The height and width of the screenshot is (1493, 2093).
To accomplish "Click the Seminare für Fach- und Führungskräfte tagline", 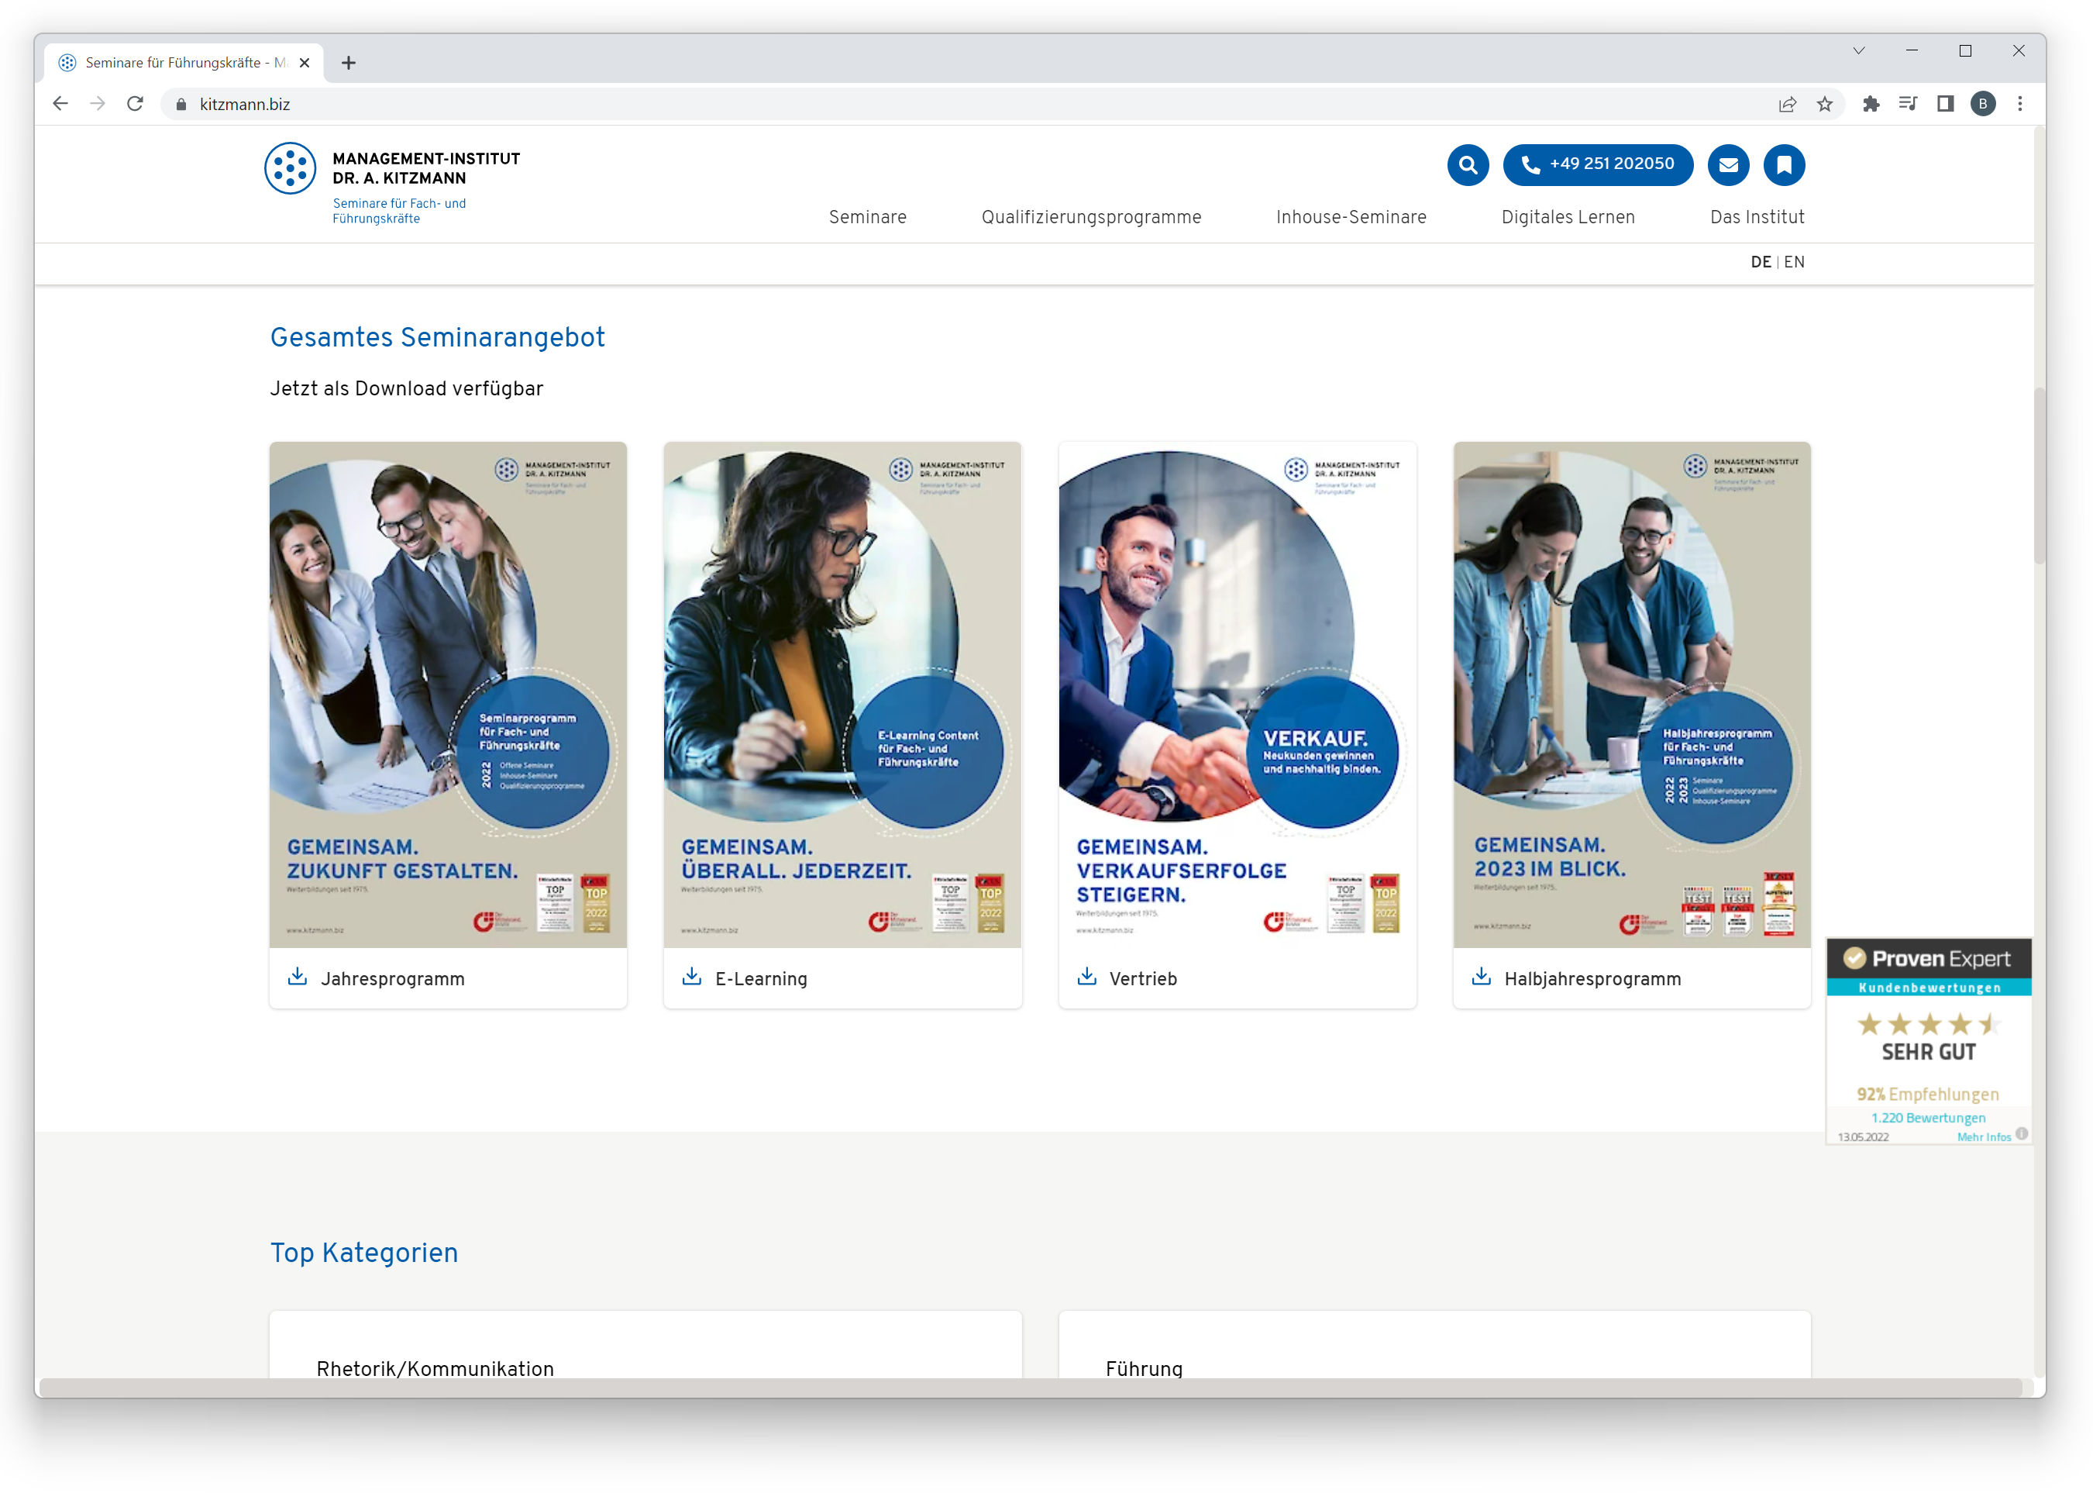I will 399,211.
